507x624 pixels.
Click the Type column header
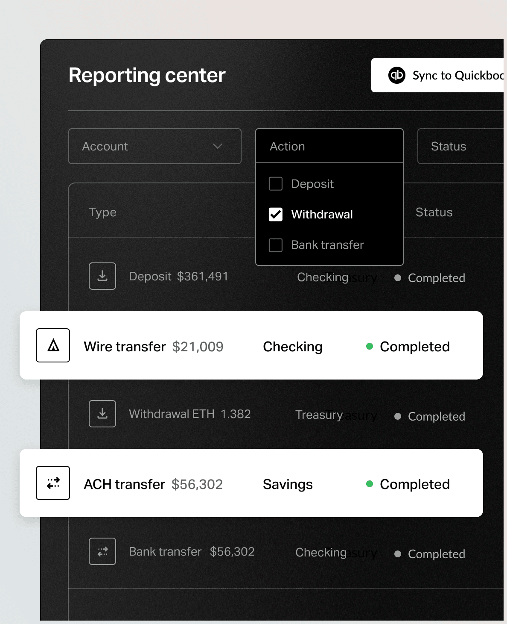[102, 212]
